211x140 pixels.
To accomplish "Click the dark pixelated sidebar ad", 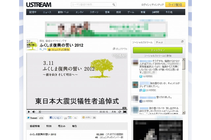I will click(158, 130).
